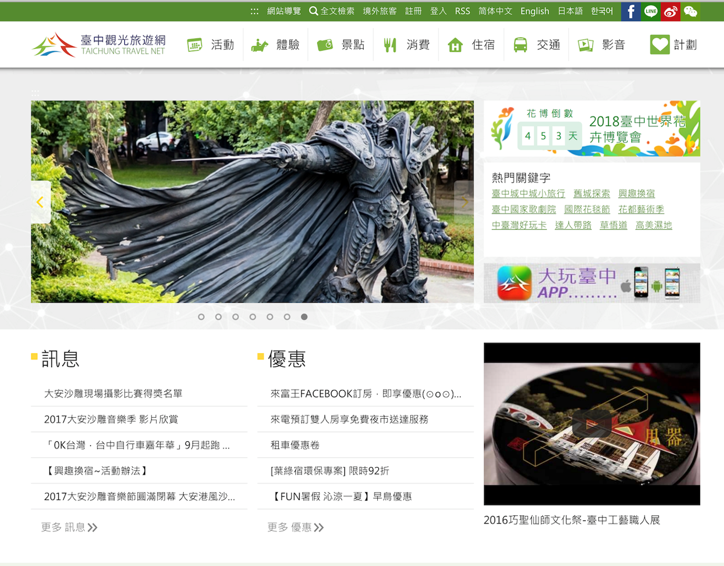The image size is (724, 566).
Task: Click the keyword 舊城探索
Action: click(592, 194)
